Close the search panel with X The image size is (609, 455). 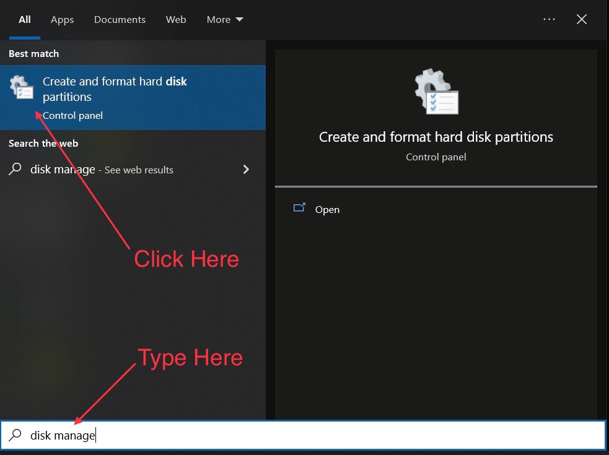click(581, 19)
